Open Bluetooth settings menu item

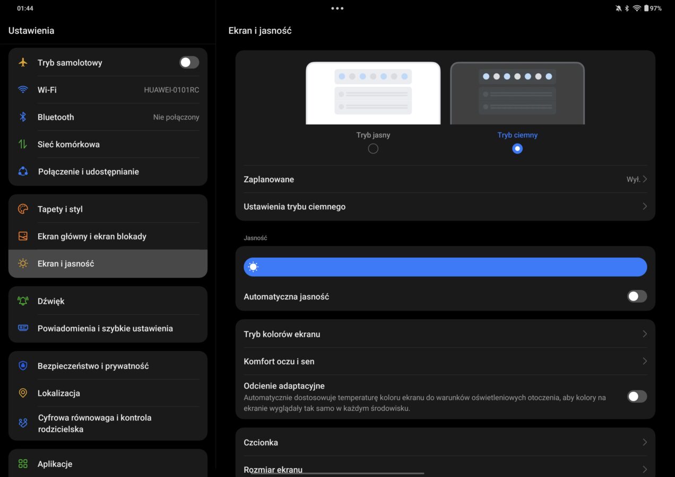coord(108,117)
